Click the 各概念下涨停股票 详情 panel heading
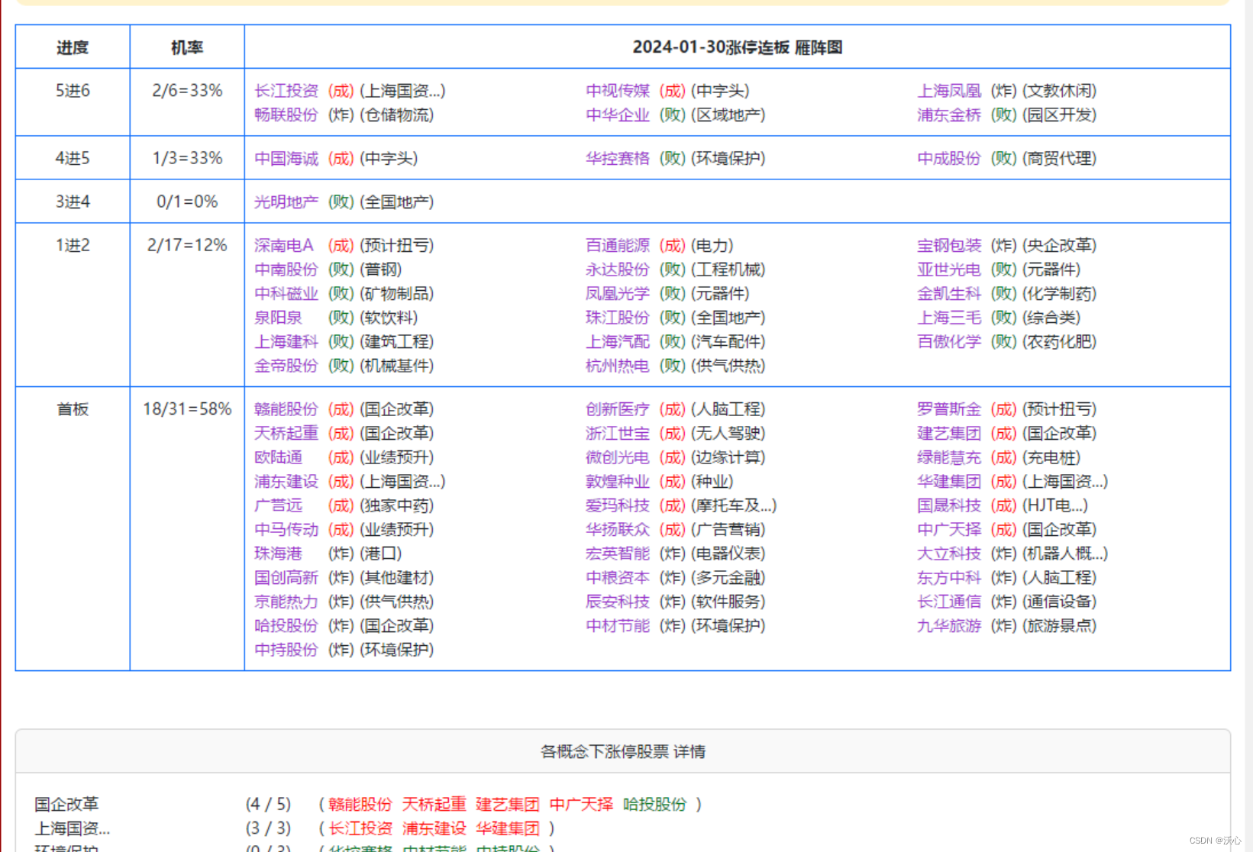 coord(623,752)
